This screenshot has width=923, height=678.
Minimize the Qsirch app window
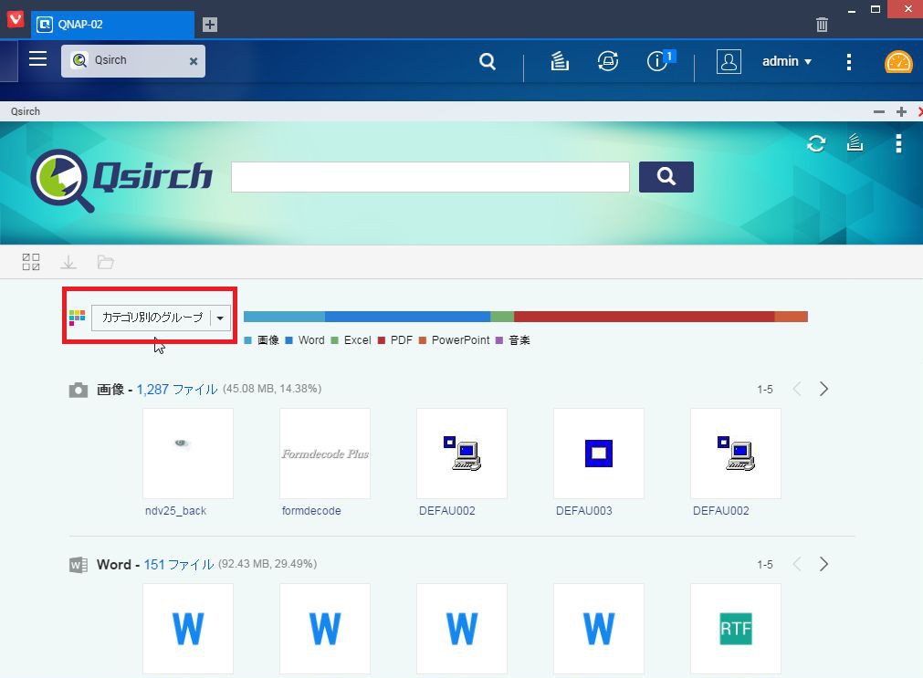click(879, 112)
